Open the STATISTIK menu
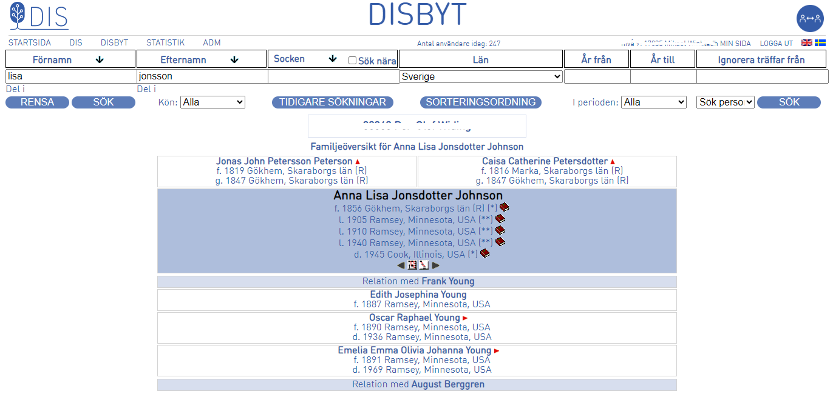The image size is (833, 397). click(165, 43)
